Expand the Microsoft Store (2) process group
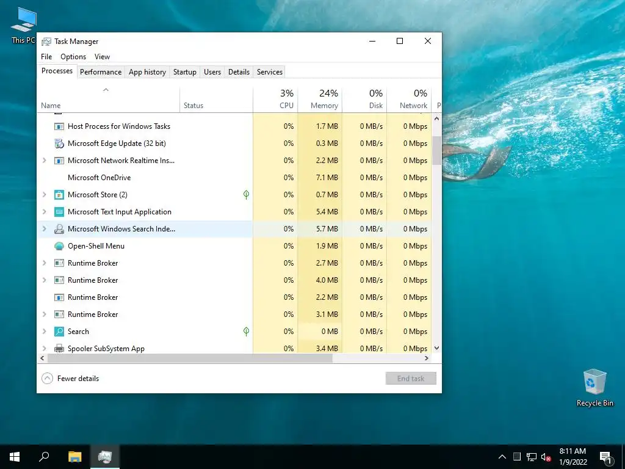 click(44, 195)
